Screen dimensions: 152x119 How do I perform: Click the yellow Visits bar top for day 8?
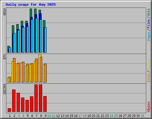[x=40, y=56]
